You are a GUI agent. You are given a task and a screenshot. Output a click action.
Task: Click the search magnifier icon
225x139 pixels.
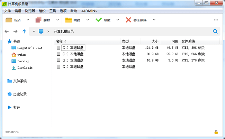point(215,31)
